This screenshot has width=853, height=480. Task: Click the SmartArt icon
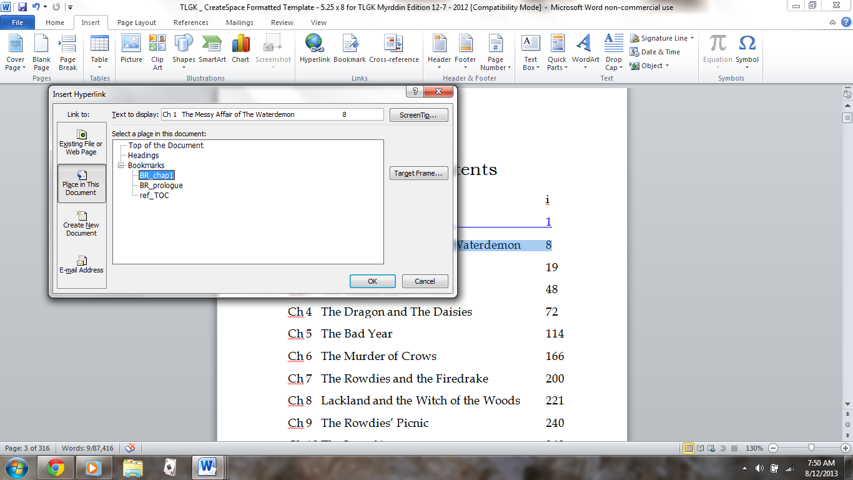(212, 49)
